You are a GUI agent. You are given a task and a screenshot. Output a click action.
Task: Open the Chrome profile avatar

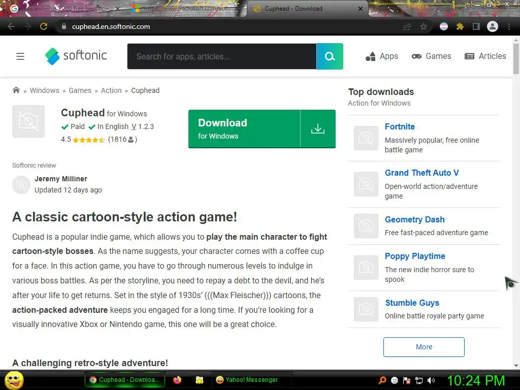493,26
